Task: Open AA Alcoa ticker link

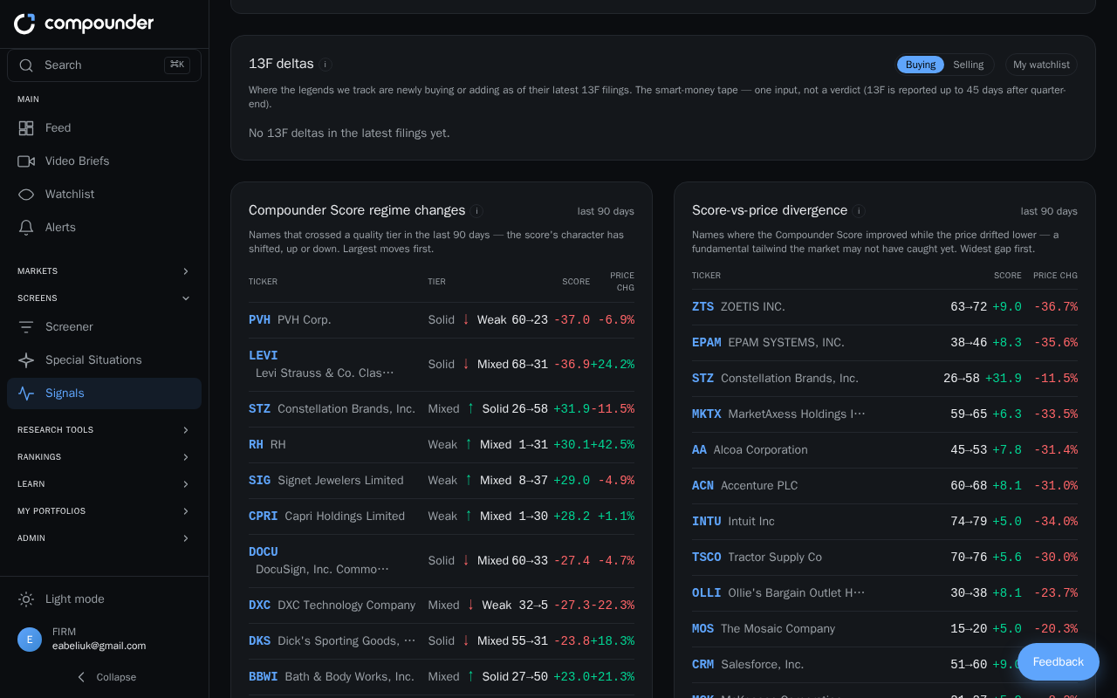Action: (x=699, y=450)
